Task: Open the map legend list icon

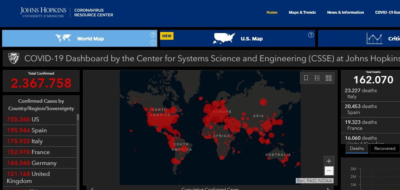Action: 317,78
